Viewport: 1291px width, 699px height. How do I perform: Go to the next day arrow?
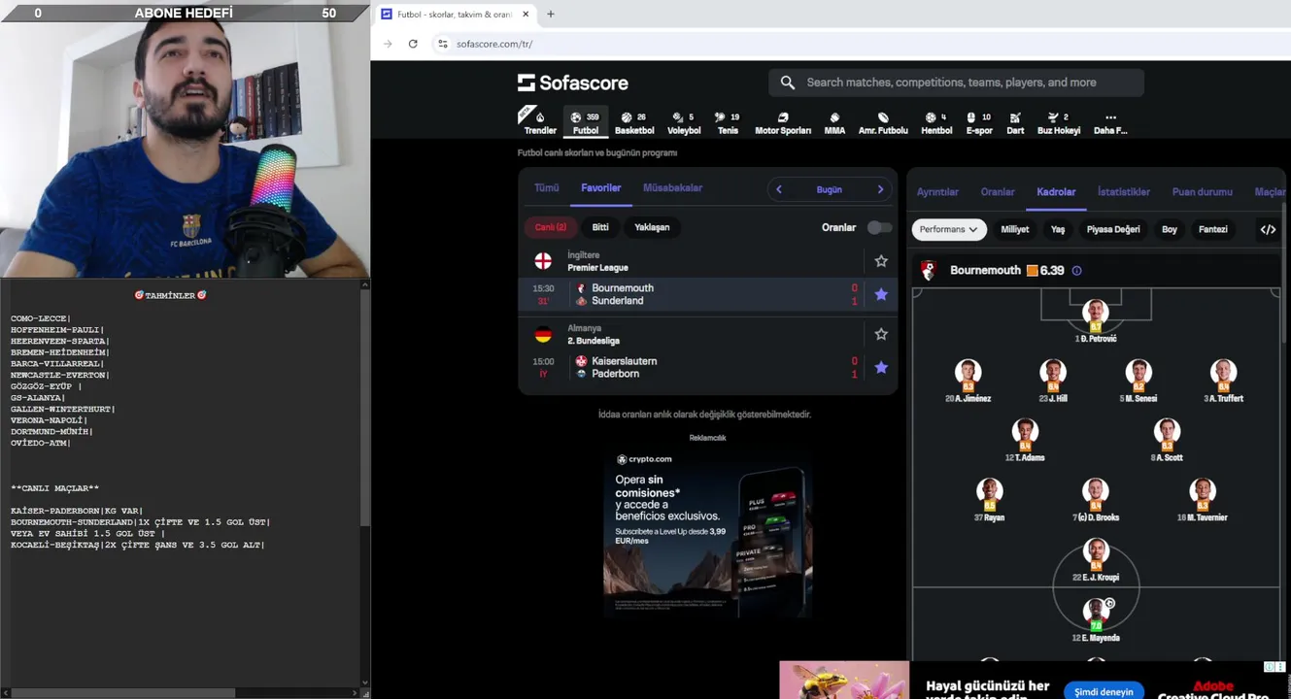(880, 189)
